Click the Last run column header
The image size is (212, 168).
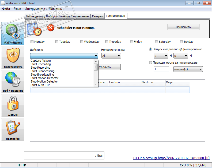click(x=125, y=82)
